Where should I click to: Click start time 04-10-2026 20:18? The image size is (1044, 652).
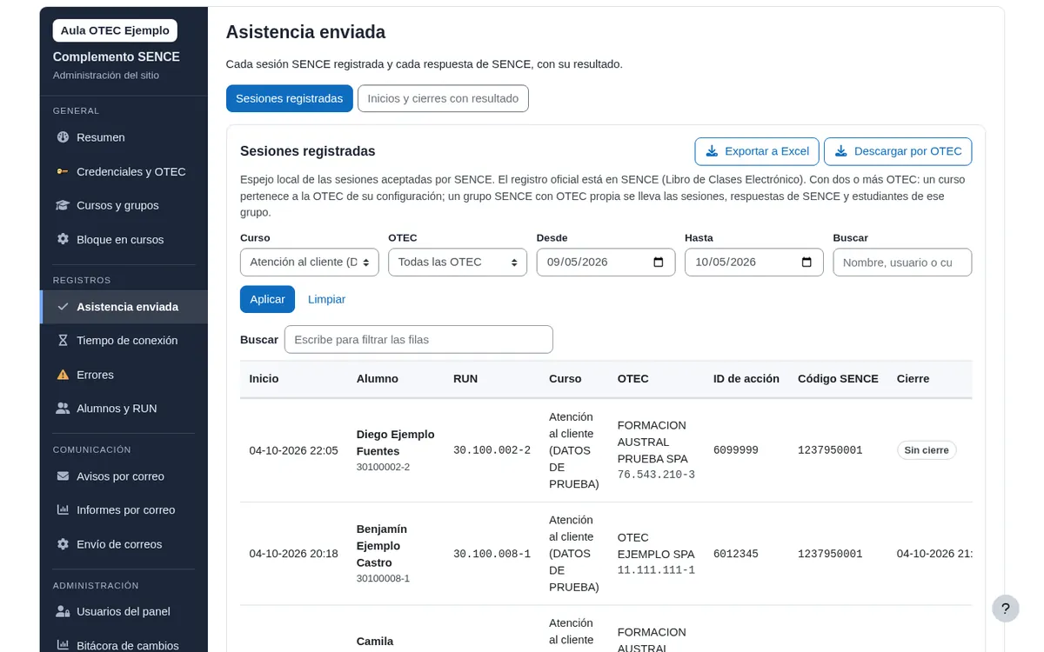click(x=293, y=554)
